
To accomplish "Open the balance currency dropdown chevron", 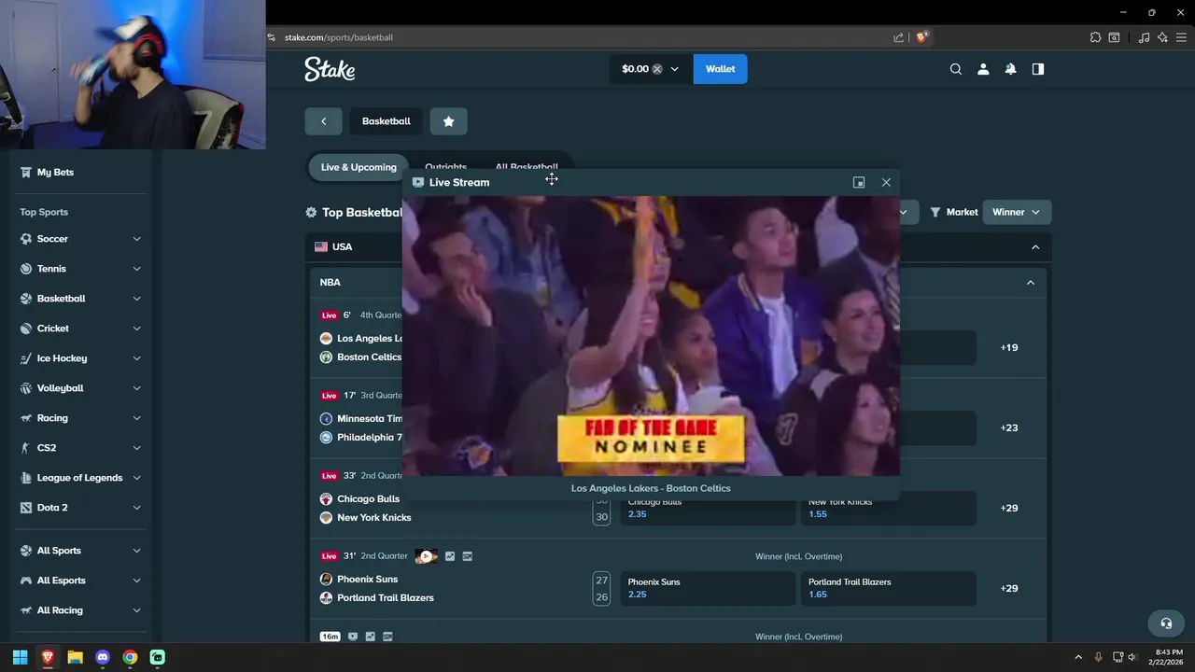I will pyautogui.click(x=674, y=69).
